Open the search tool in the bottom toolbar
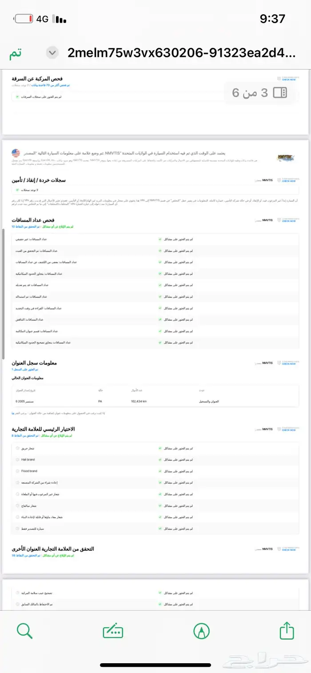Image resolution: width=311 pixels, height=673 pixels. 24,630
